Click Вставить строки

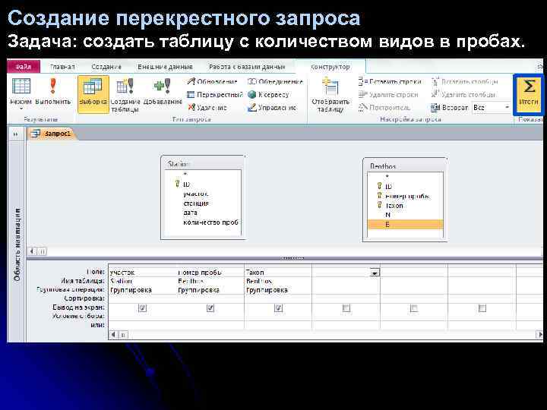pyautogui.click(x=390, y=81)
